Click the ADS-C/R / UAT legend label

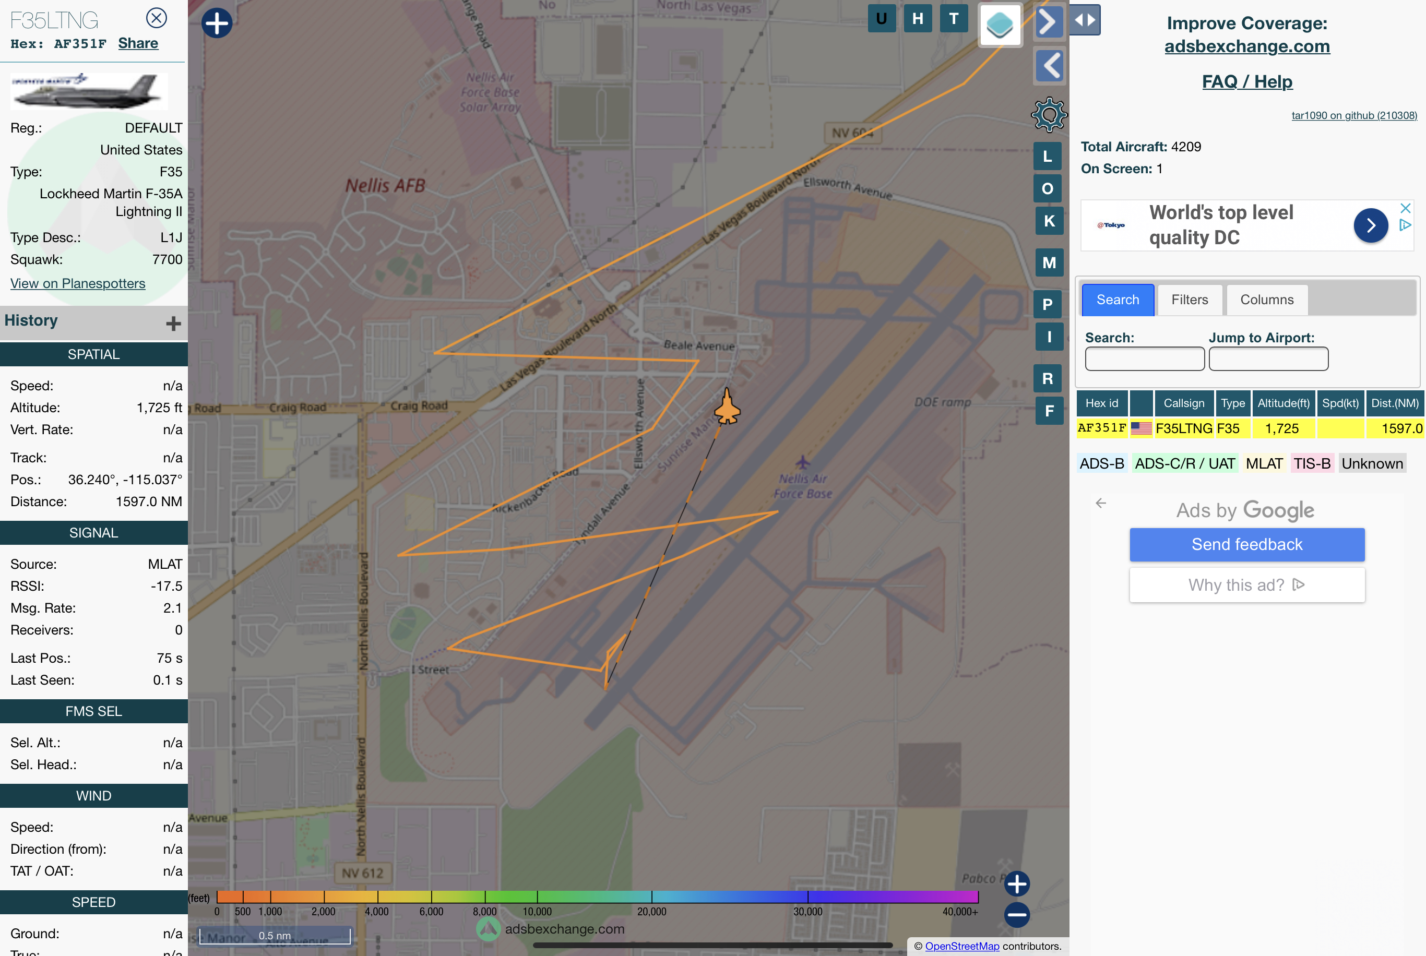[x=1184, y=463]
